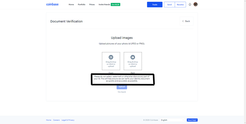Click the Back chevron arrow
The width and height of the screenshot is (246, 124).
pyautogui.click(x=183, y=21)
